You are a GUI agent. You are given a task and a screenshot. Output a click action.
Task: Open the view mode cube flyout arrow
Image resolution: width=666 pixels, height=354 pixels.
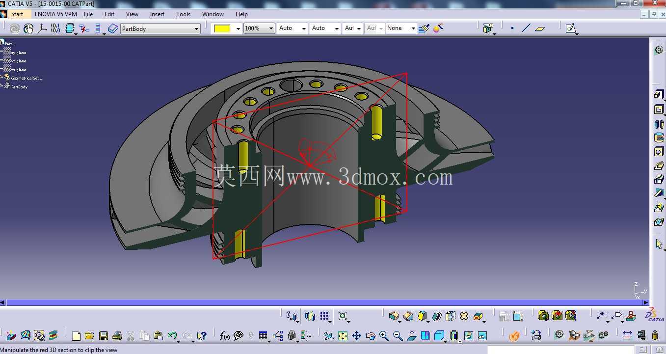(x=446, y=341)
